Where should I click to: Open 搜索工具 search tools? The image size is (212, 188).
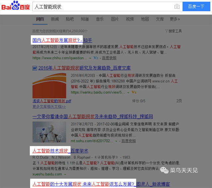coord(175,31)
